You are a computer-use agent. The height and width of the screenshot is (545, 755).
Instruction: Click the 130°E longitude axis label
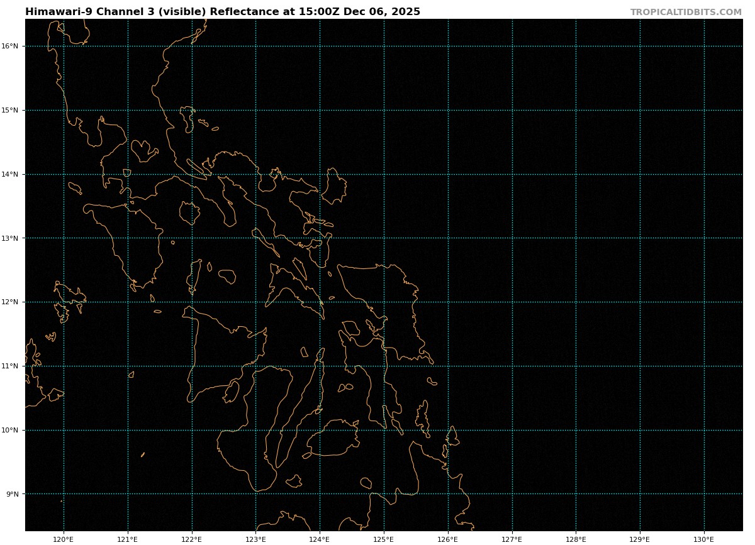click(x=704, y=539)
